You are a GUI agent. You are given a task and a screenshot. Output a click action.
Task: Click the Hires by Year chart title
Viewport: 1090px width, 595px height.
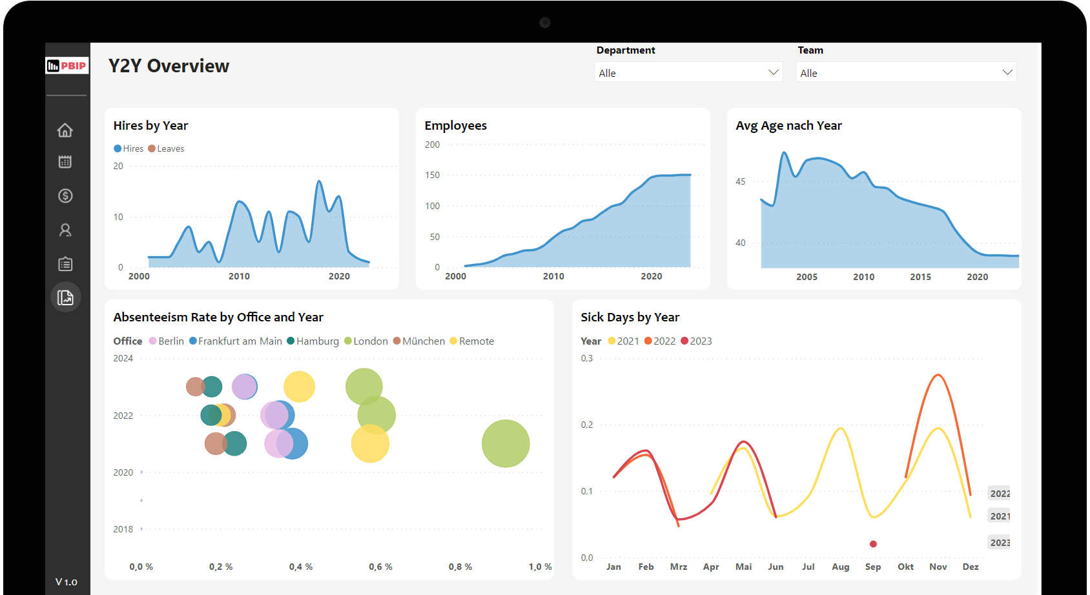151,126
